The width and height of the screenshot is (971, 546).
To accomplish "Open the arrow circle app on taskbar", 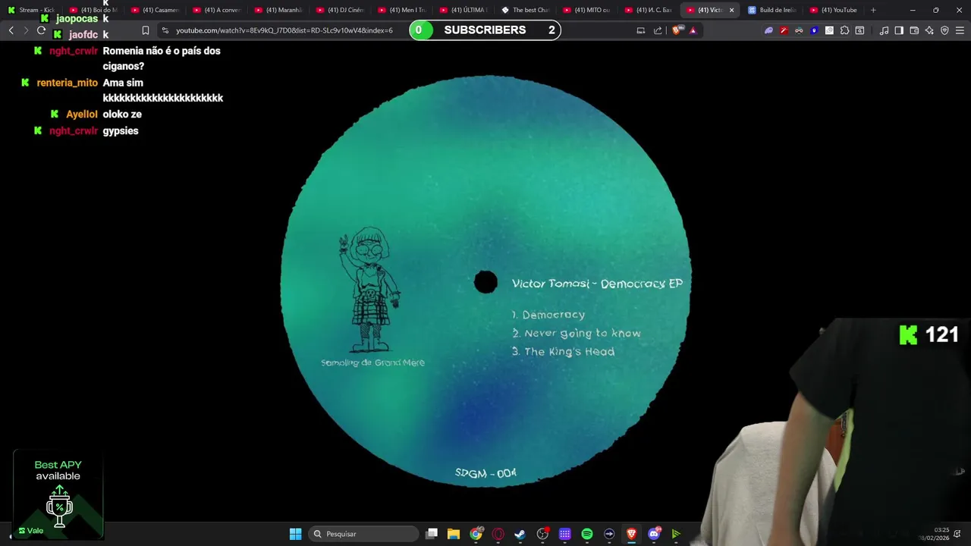I will (x=609, y=534).
